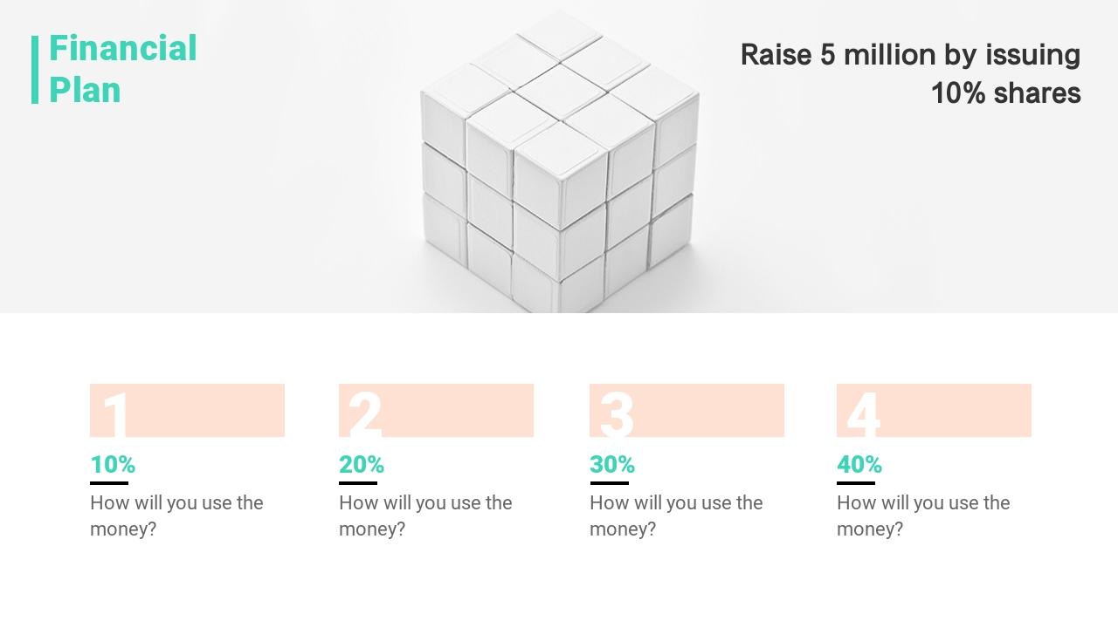Select the black underline below 10%
This screenshot has width=1118, height=628.
tap(109, 482)
